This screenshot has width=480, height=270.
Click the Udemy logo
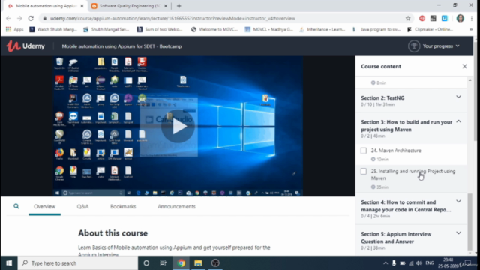coord(25,46)
